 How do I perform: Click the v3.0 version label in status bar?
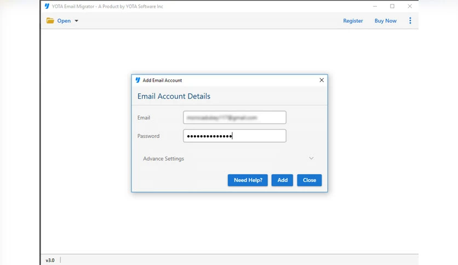click(x=50, y=260)
